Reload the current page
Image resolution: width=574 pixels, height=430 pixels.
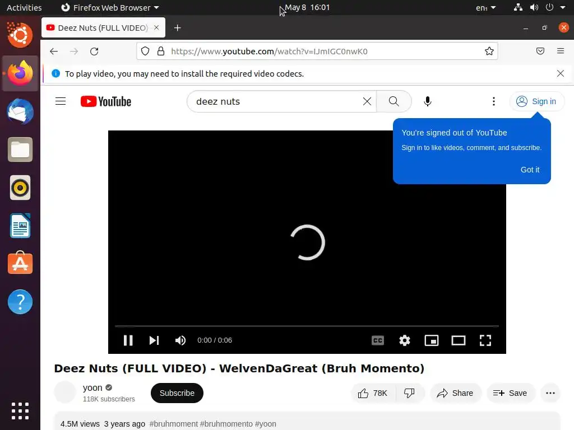point(94,51)
